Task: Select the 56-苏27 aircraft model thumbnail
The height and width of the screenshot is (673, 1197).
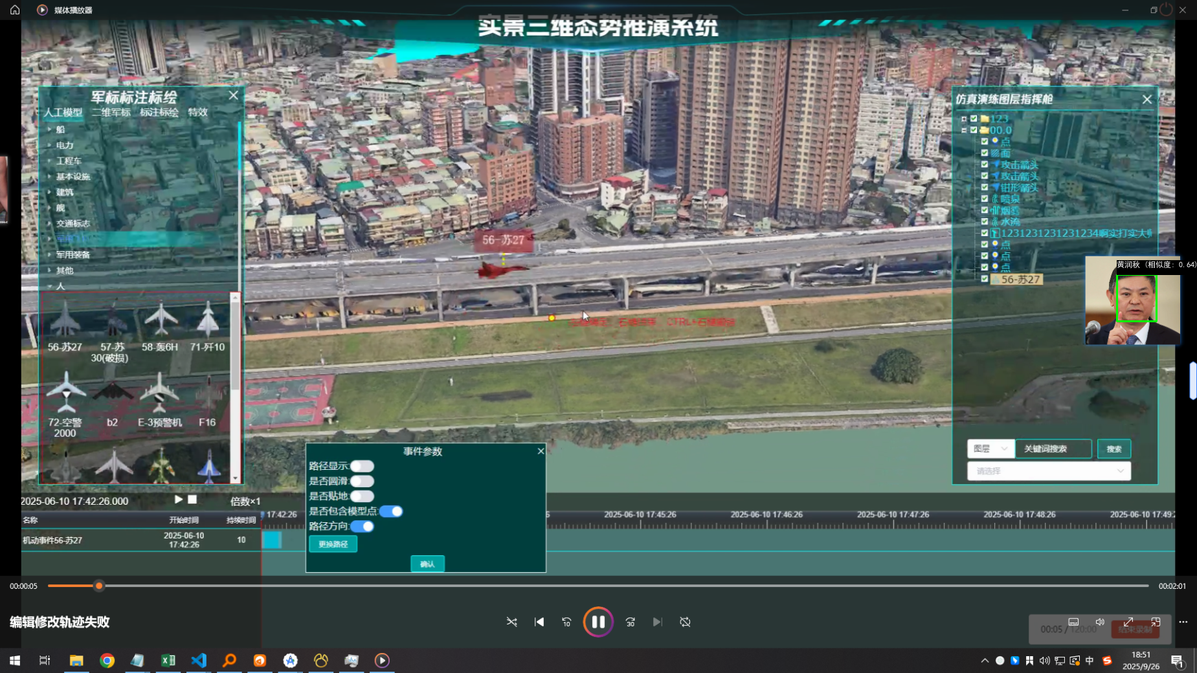Action: point(65,322)
